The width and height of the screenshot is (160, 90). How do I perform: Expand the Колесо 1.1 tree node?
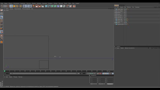(115, 14)
